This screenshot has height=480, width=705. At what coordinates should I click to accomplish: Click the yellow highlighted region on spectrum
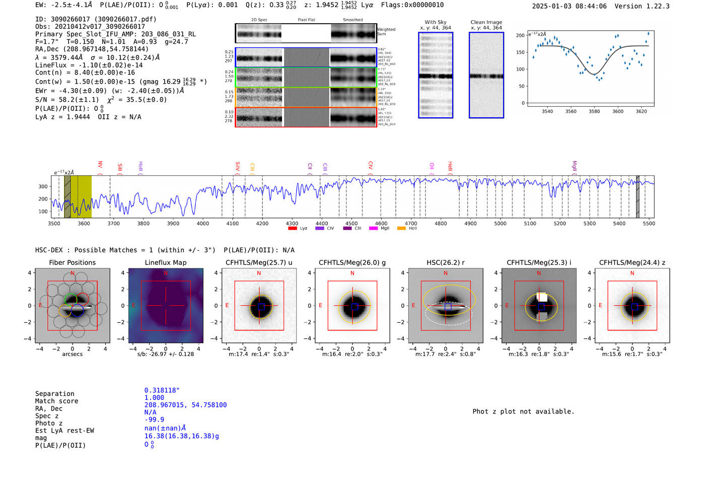click(x=81, y=197)
